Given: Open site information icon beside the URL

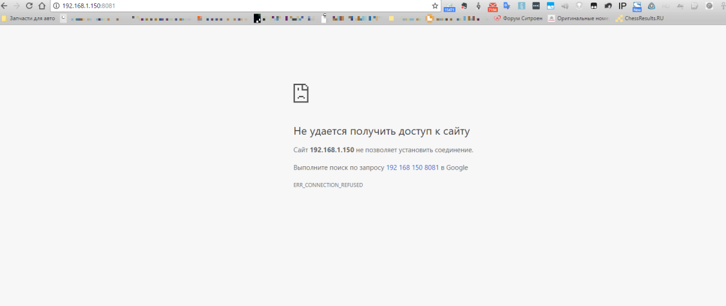Looking at the screenshot, I should (x=56, y=6).
